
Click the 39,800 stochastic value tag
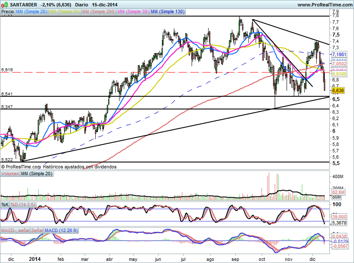pyautogui.click(x=339, y=217)
